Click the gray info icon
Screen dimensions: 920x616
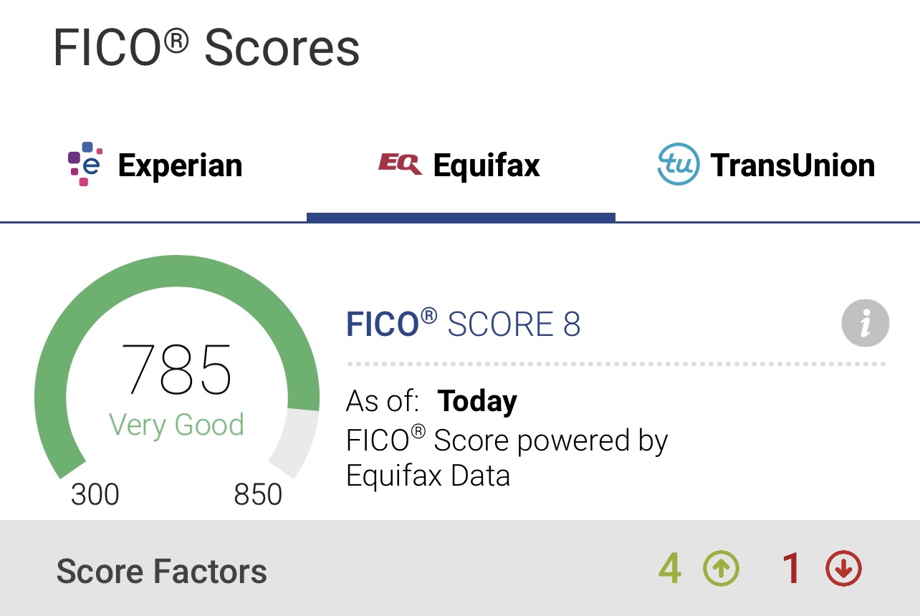(x=865, y=324)
